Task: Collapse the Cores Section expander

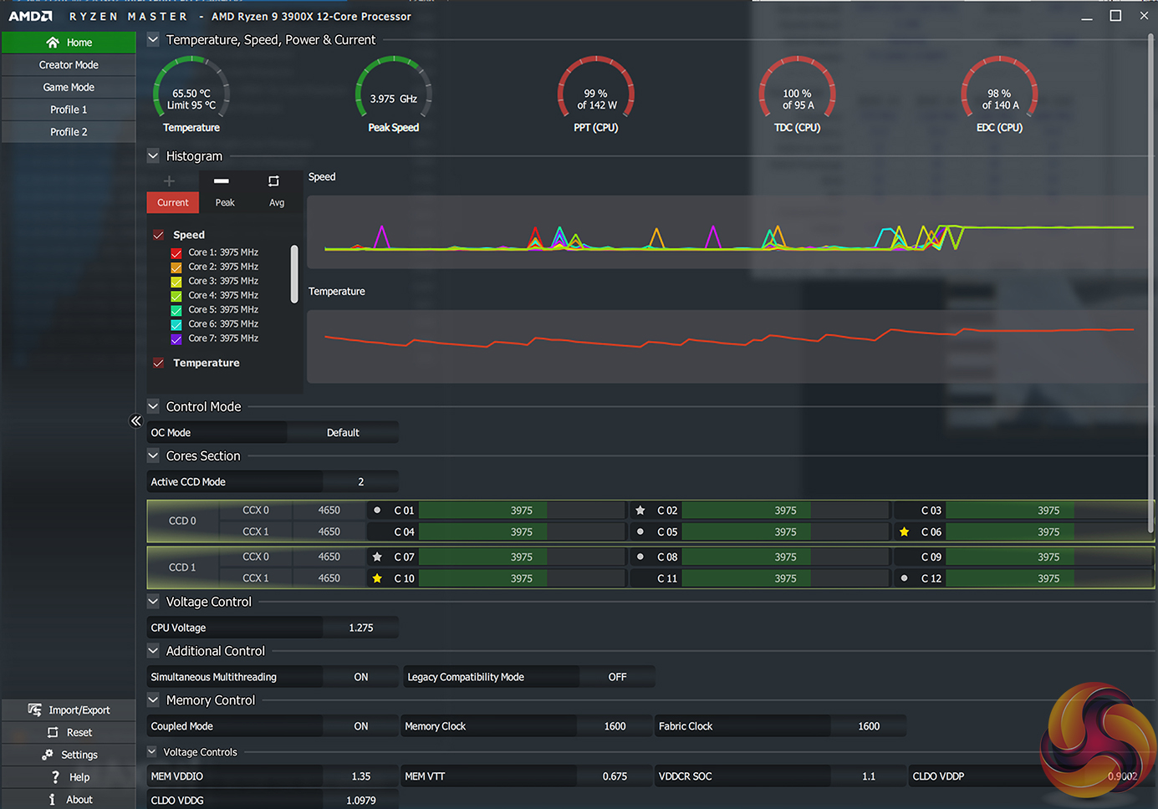Action: pos(153,456)
